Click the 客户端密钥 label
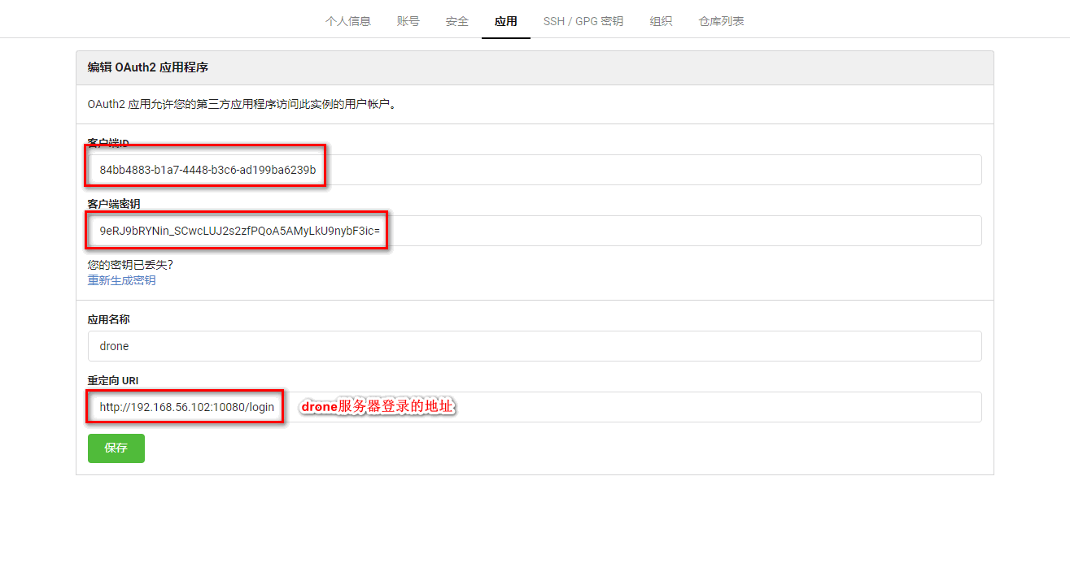 pos(114,204)
